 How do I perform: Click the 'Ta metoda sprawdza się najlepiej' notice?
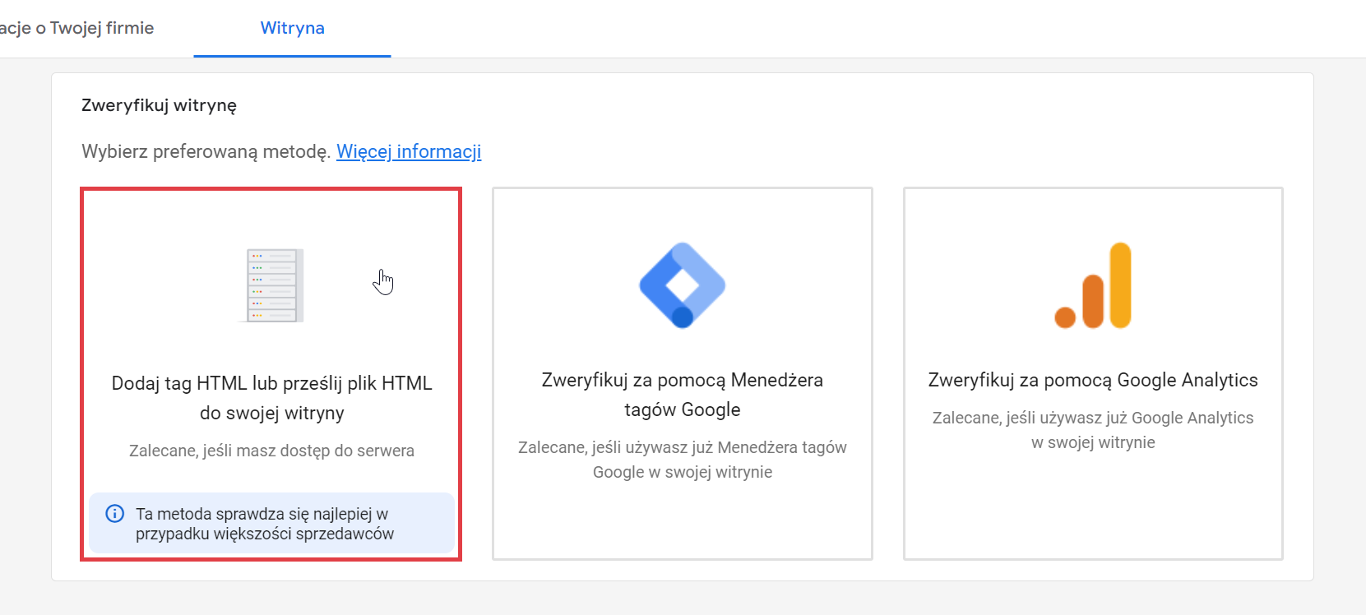coord(265,524)
